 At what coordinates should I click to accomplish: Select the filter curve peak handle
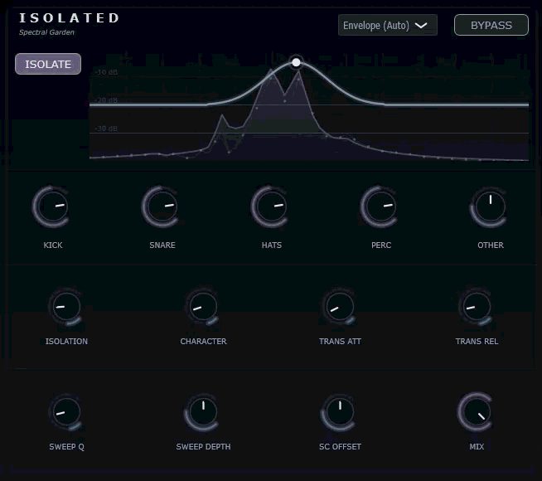296,62
